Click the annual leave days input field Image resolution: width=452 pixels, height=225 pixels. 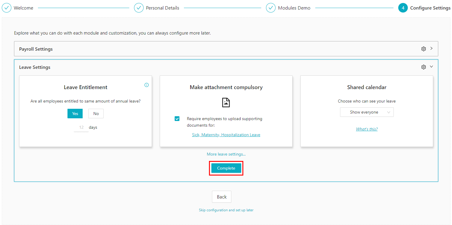81,127
